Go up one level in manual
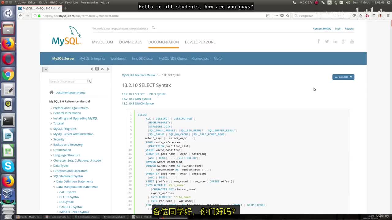 pyautogui.click(x=102, y=69)
